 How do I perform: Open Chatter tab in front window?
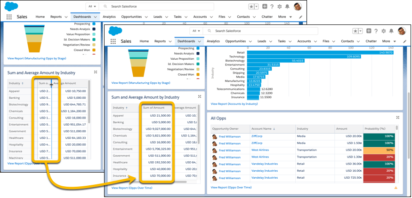(371, 41)
